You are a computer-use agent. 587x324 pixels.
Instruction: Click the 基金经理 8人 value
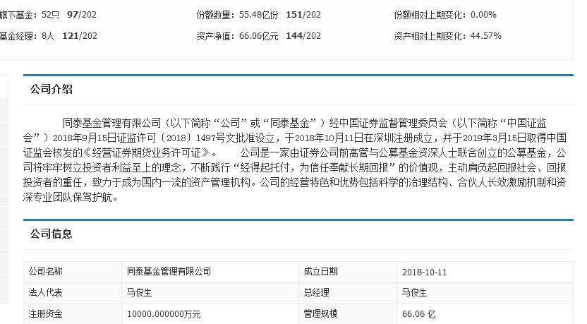48,36
